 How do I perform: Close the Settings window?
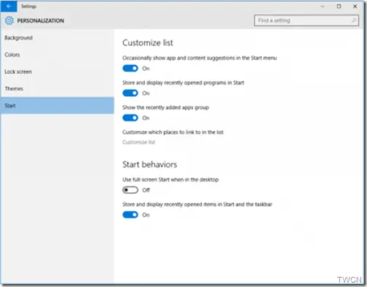point(355,7)
